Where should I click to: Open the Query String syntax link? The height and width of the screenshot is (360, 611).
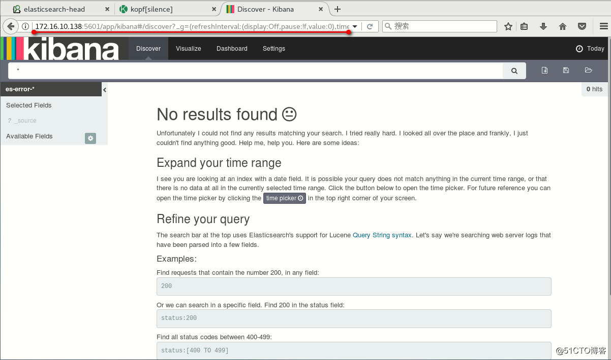[x=382, y=235]
